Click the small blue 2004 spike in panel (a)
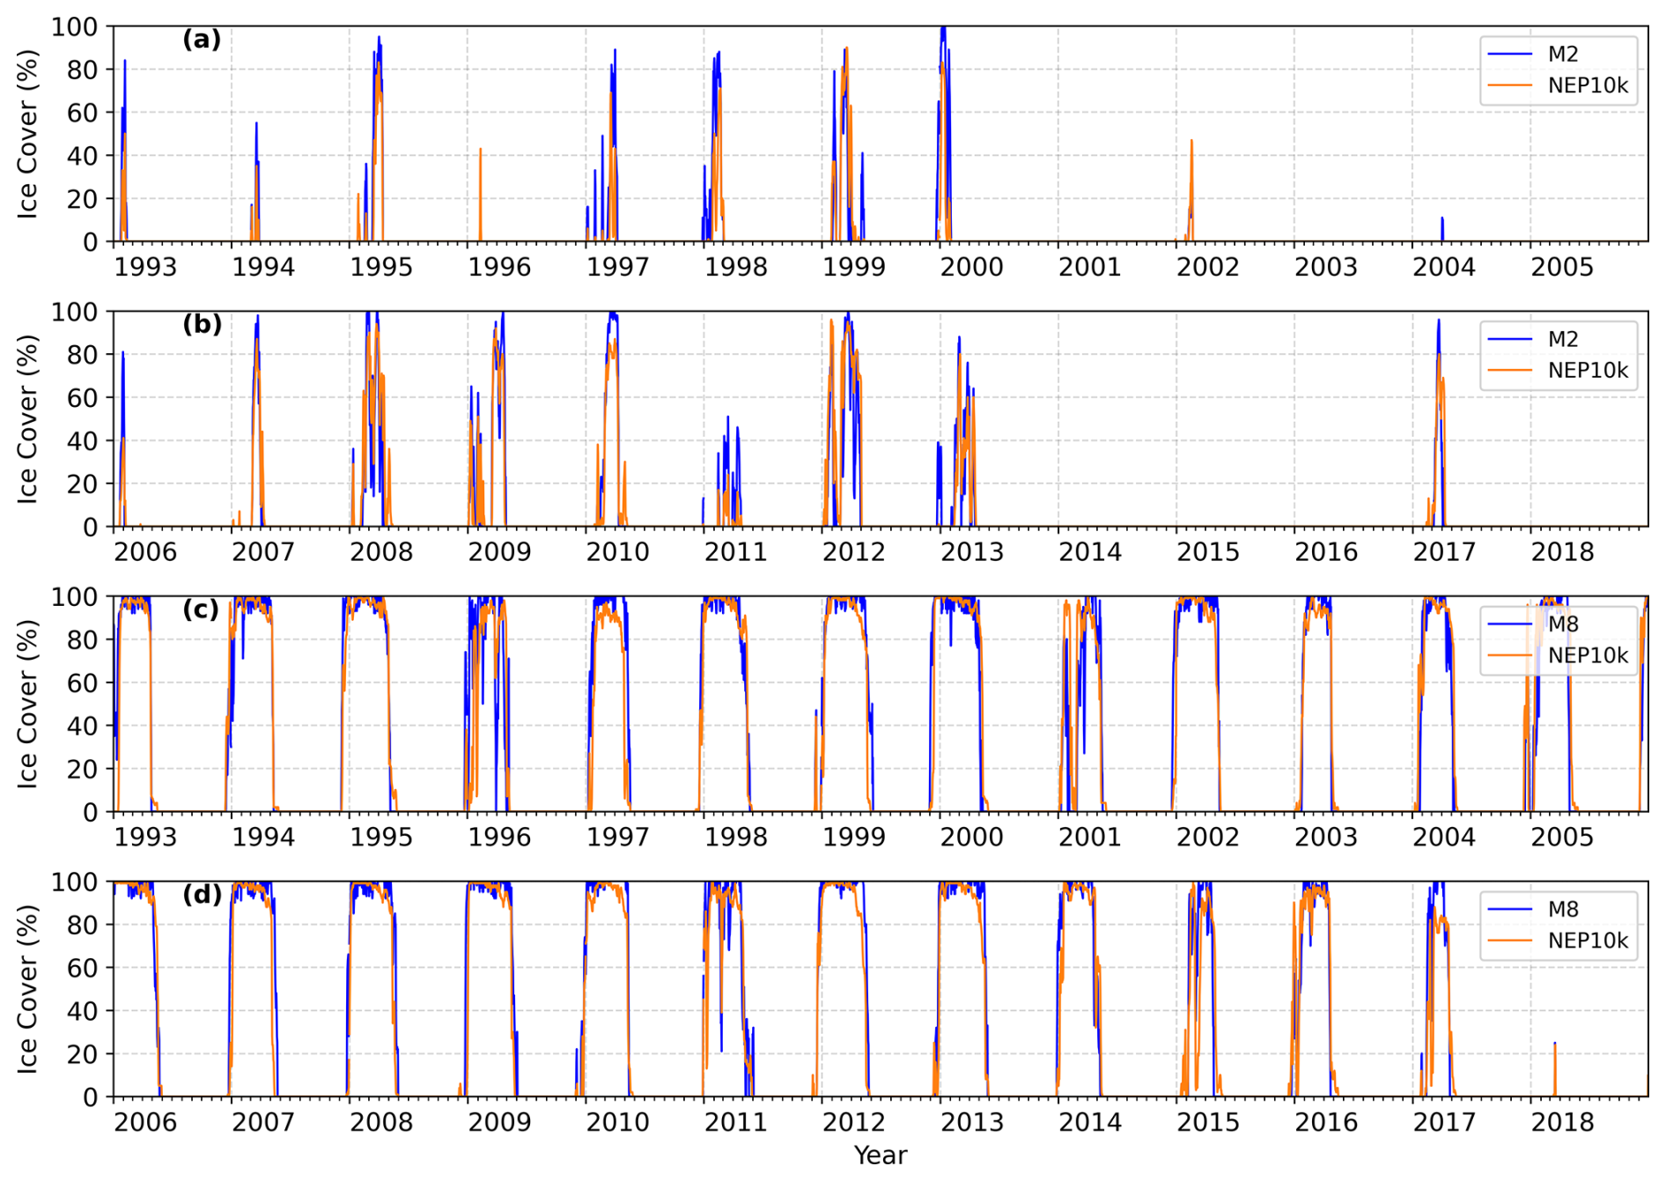Screen dimensions: 1666x1181 [1441, 229]
